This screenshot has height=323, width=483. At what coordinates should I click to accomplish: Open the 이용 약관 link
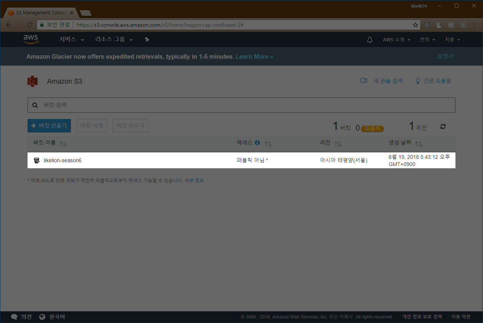point(461,317)
